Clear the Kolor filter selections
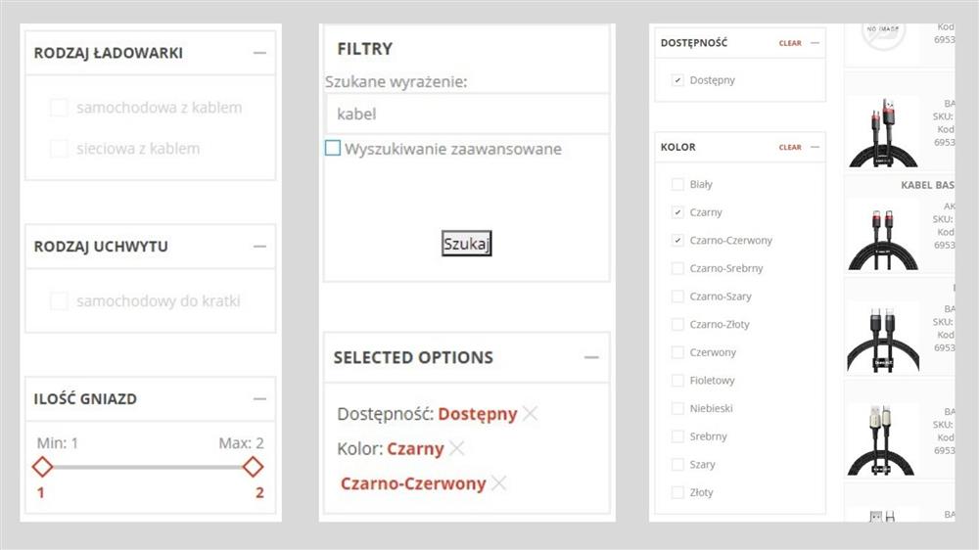The width and height of the screenshot is (979, 550). (790, 148)
